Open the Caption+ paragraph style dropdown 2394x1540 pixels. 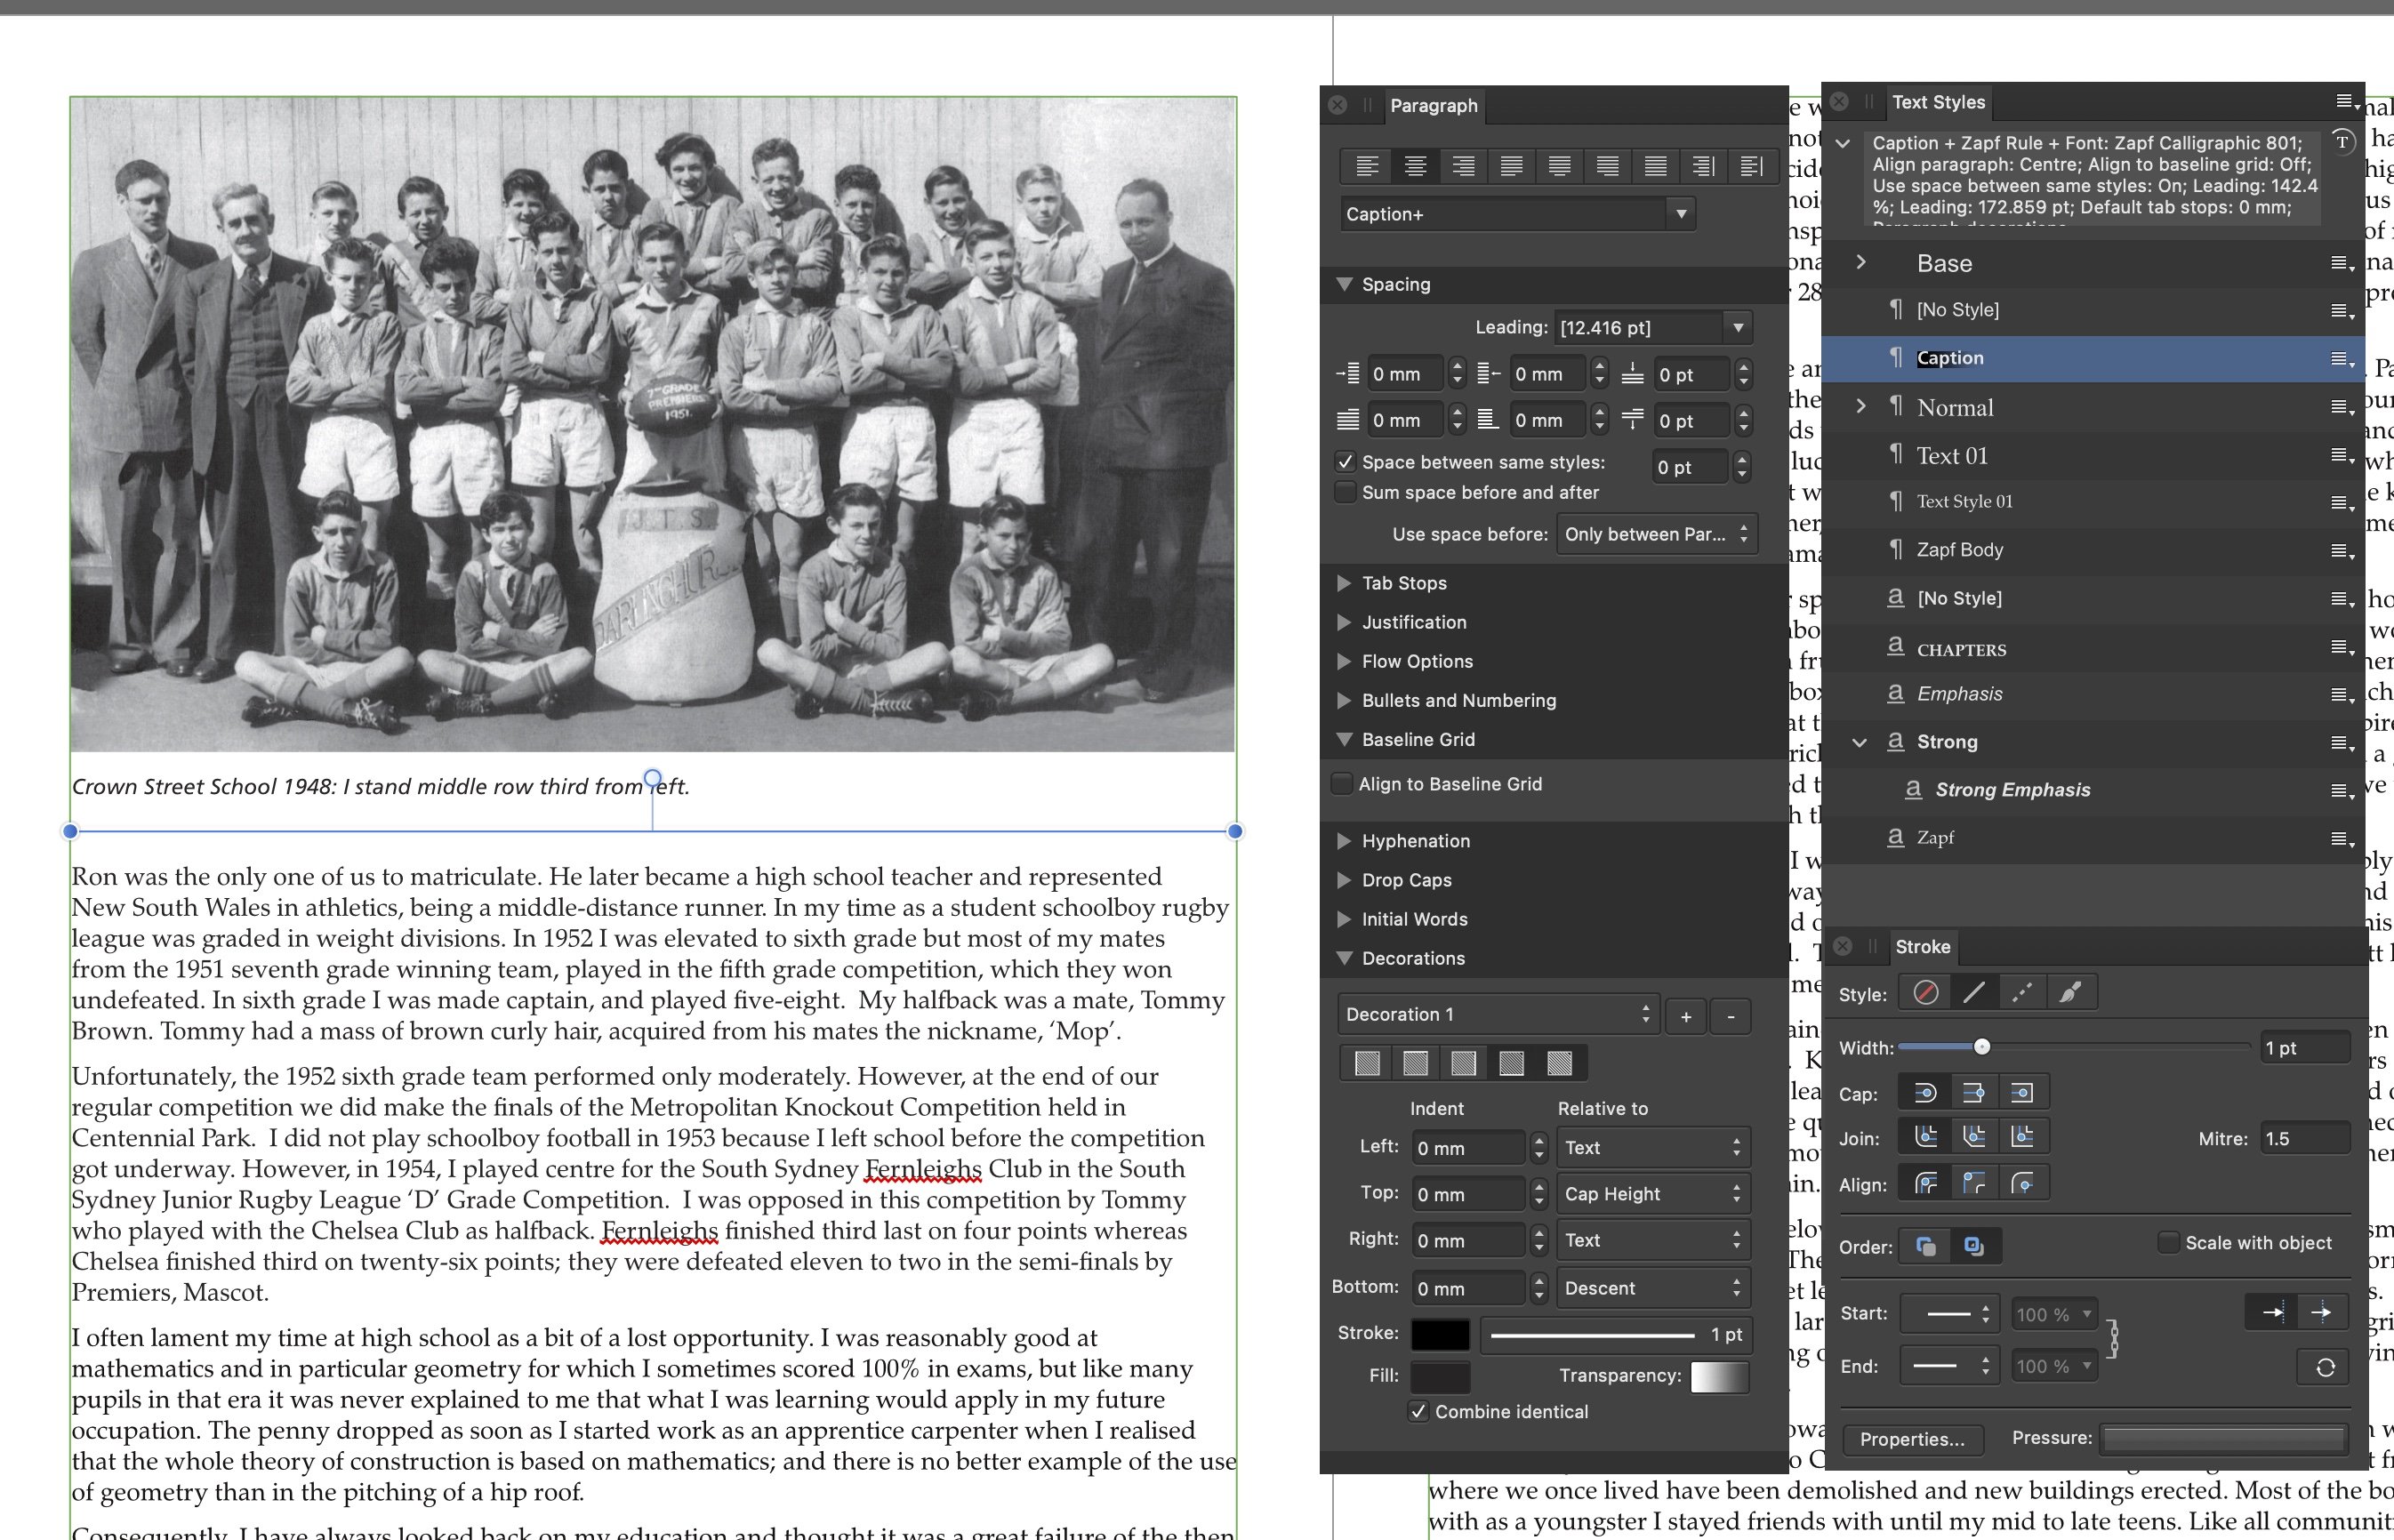point(1681,214)
